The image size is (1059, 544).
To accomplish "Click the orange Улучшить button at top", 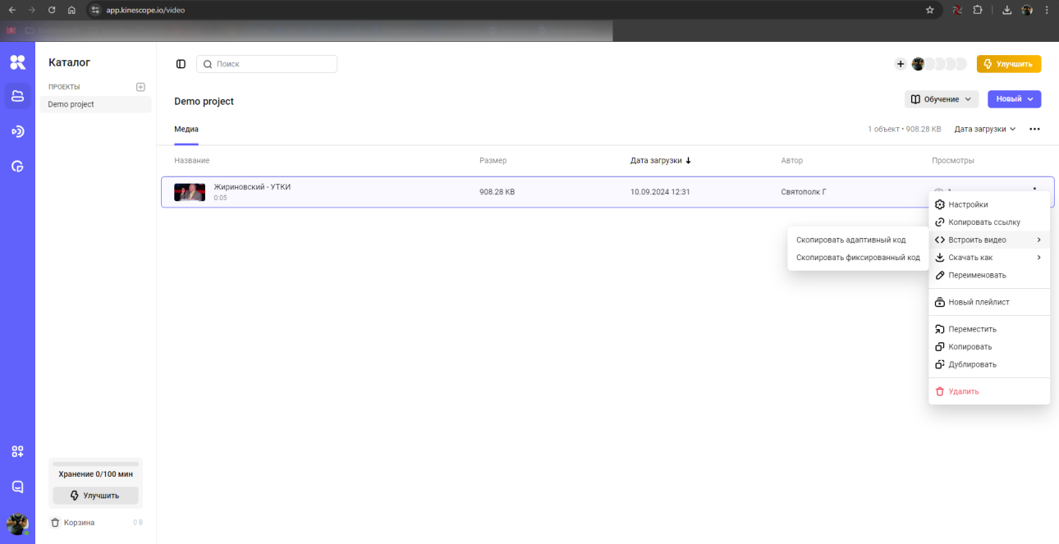I will point(1009,64).
